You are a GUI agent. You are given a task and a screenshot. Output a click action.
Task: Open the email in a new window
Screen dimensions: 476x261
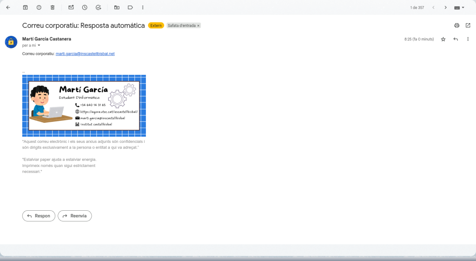point(468,25)
